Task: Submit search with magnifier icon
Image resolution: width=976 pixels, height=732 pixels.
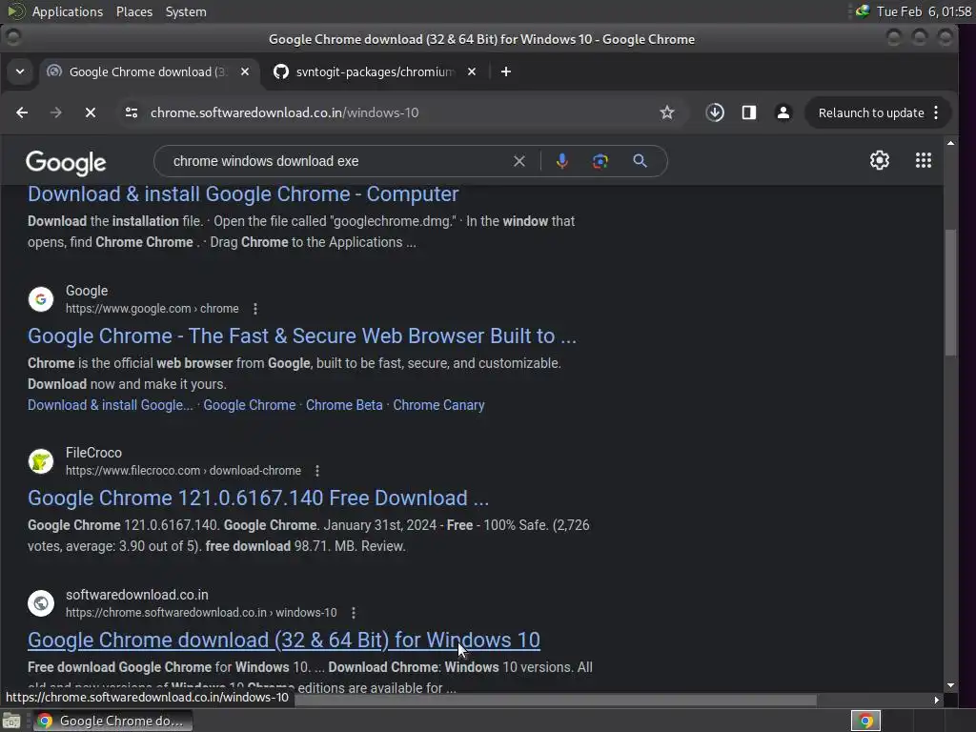Action: (640, 161)
